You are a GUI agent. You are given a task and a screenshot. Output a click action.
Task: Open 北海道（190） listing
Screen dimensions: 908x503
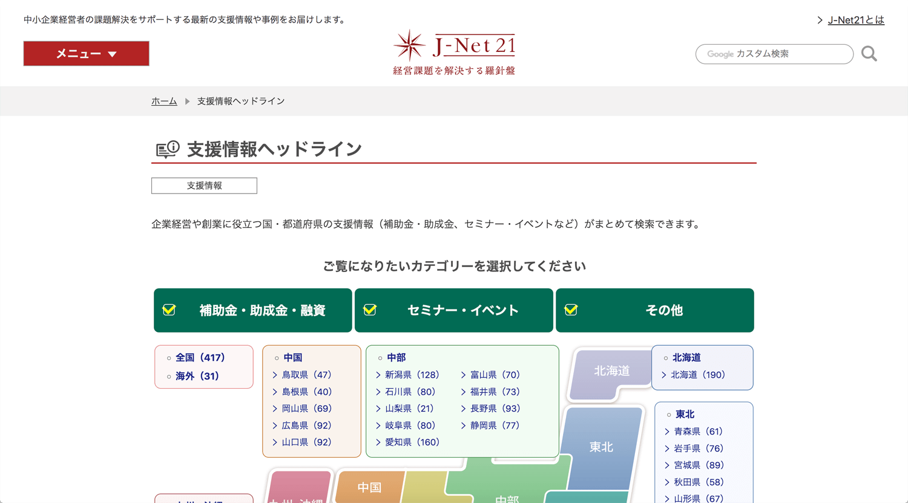[x=698, y=375]
